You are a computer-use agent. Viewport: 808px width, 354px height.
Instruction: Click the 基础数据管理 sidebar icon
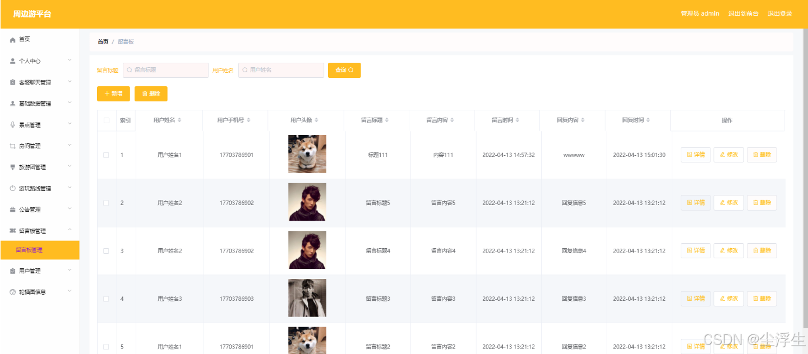coord(12,104)
